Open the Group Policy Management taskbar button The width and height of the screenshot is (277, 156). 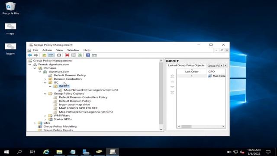pyautogui.click(x=113, y=152)
